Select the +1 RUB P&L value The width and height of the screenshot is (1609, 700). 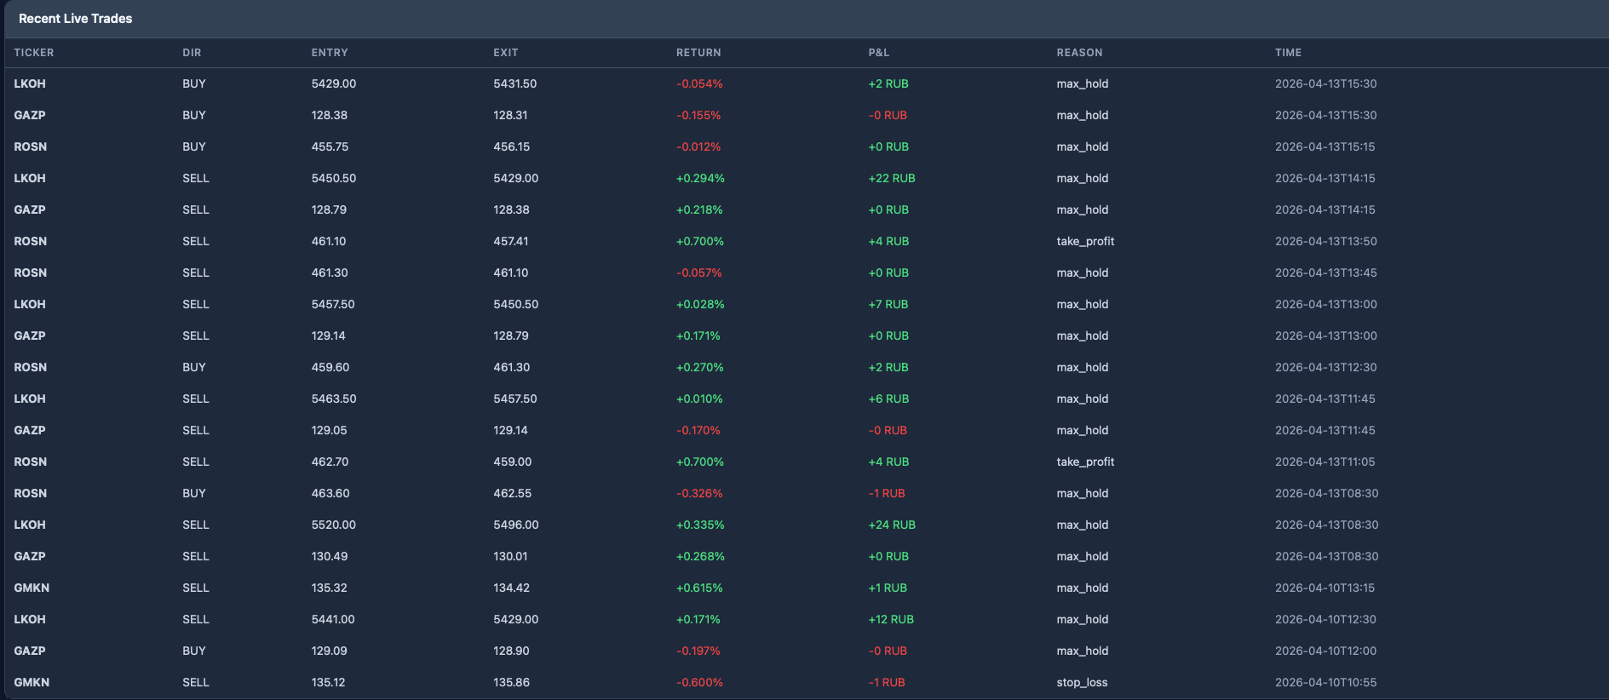[888, 588]
